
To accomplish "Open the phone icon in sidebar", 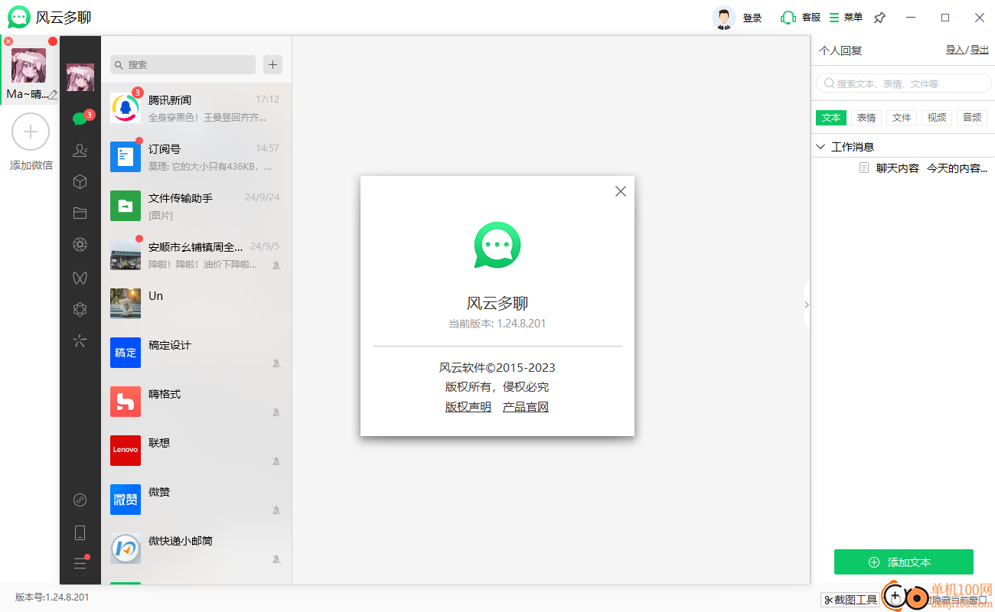I will click(x=80, y=533).
